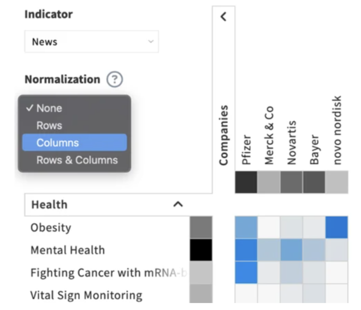Viewport: 361px width, 310px height.
Task: Click the Bayer column header label
Action: (x=314, y=150)
